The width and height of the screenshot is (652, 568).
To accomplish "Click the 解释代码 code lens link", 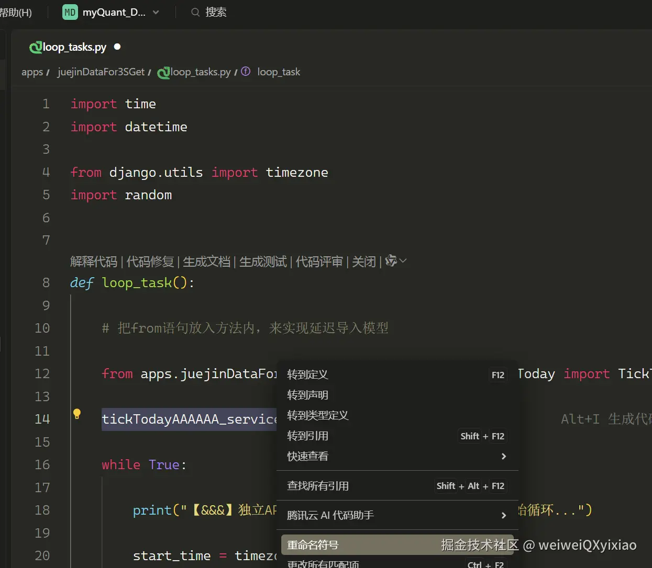I will (x=94, y=262).
